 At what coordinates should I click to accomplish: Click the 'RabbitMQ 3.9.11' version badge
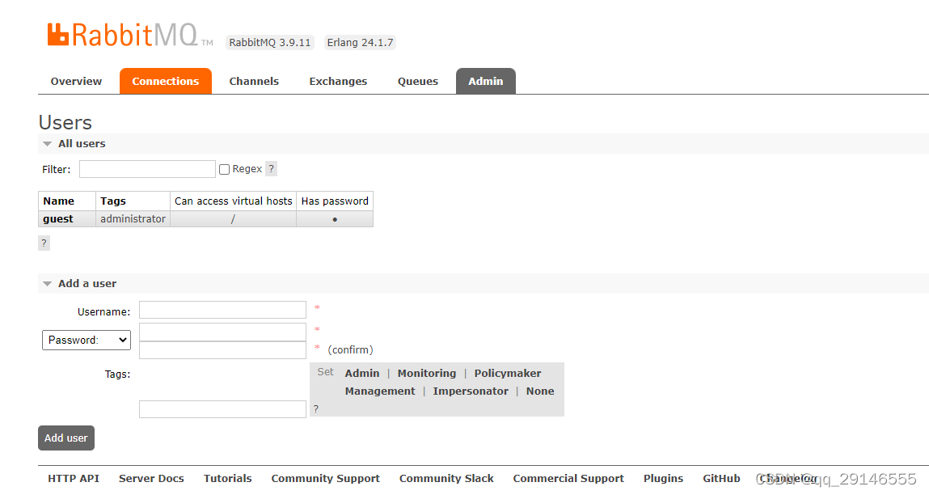click(269, 43)
